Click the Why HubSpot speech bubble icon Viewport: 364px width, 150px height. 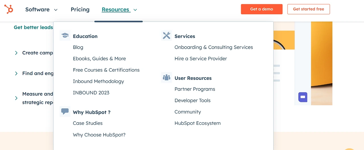pos(65,112)
